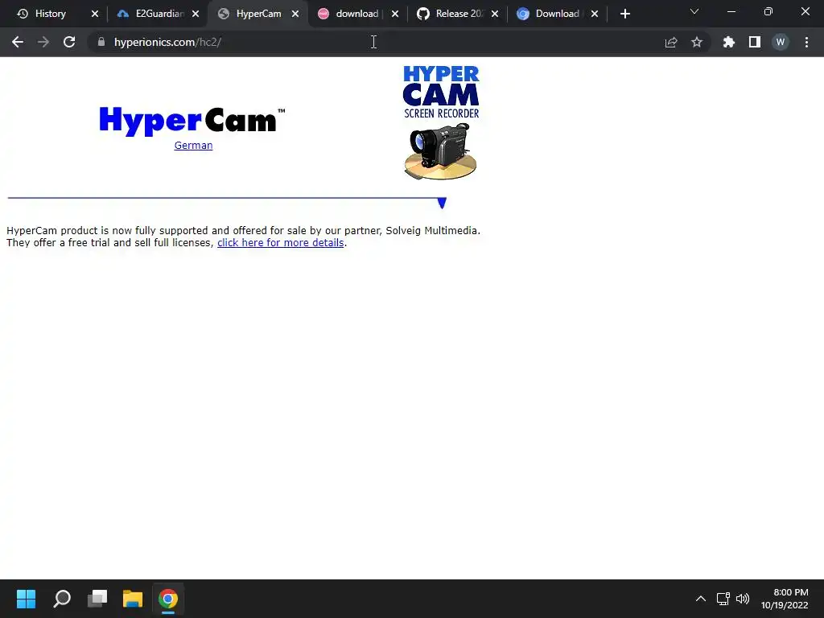Open volume speaker tray icon
The image size is (824, 618).
coord(743,599)
